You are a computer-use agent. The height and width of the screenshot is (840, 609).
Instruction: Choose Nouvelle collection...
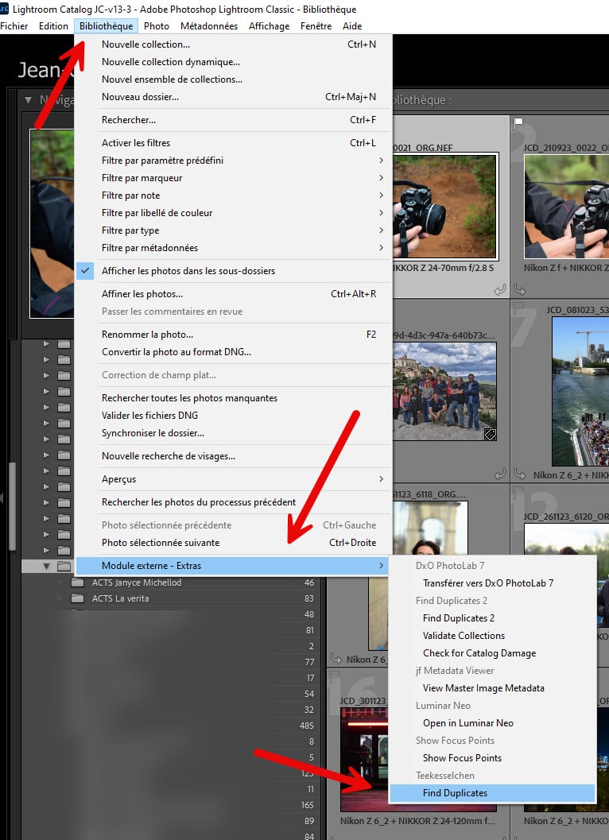point(233,45)
